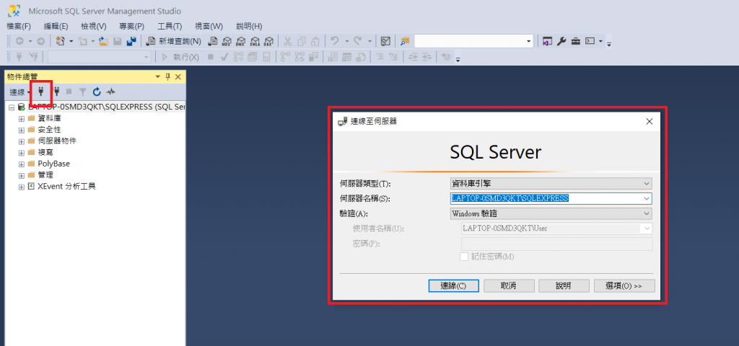This screenshot has width=739, height=346.
Task: Open a new DAX query
Action: (x=268, y=41)
